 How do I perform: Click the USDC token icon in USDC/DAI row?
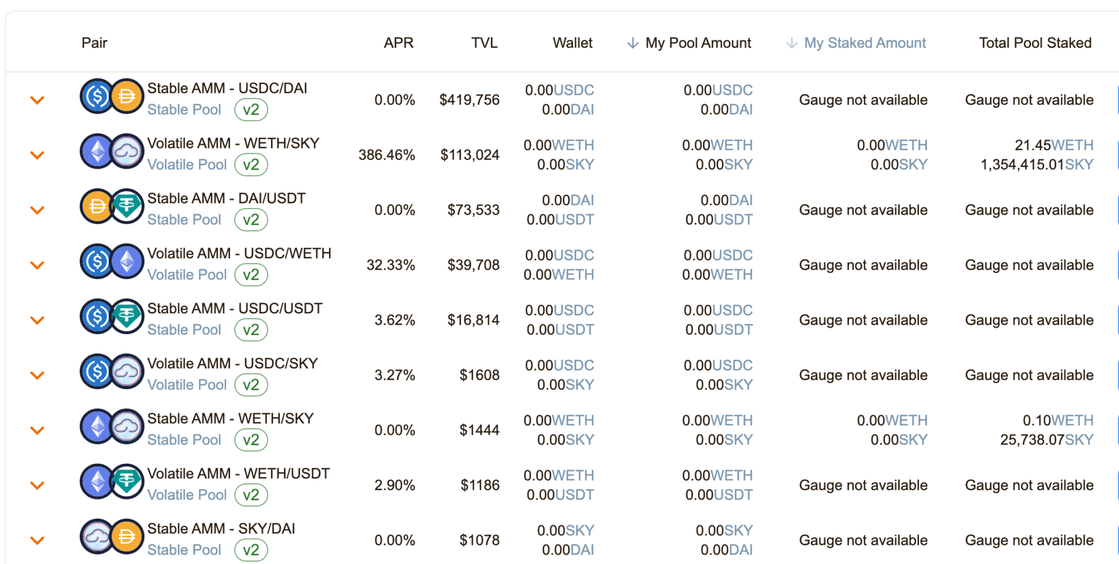[x=97, y=97]
